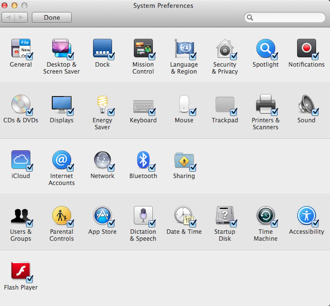Select the Desktop & Screen Saver icon

pyautogui.click(x=61, y=48)
